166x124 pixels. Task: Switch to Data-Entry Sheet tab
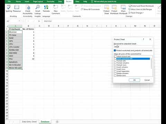pos(29,122)
